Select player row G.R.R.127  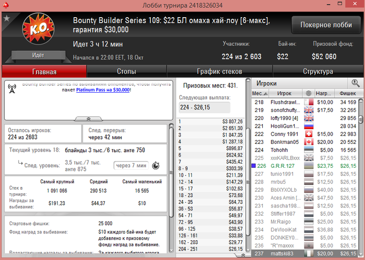305,166
